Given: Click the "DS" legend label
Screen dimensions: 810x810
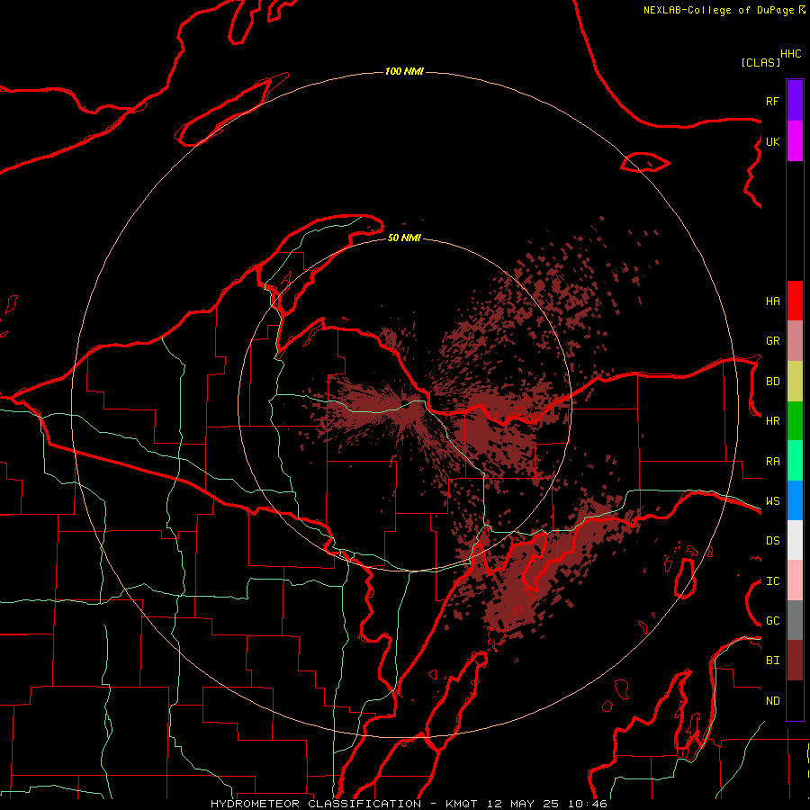Looking at the screenshot, I should [772, 541].
